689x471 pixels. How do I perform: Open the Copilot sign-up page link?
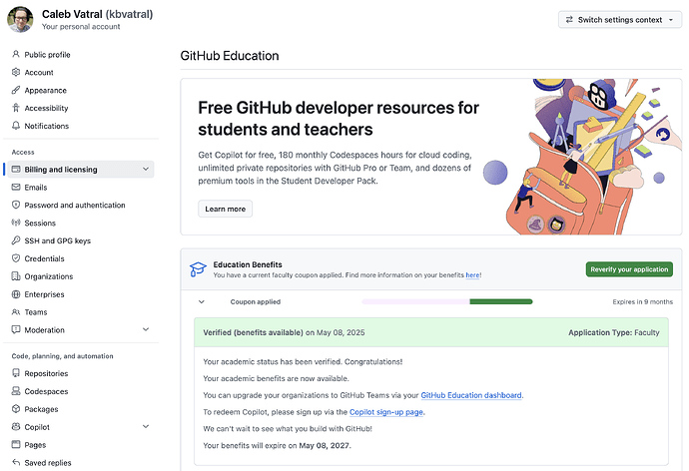coord(386,412)
